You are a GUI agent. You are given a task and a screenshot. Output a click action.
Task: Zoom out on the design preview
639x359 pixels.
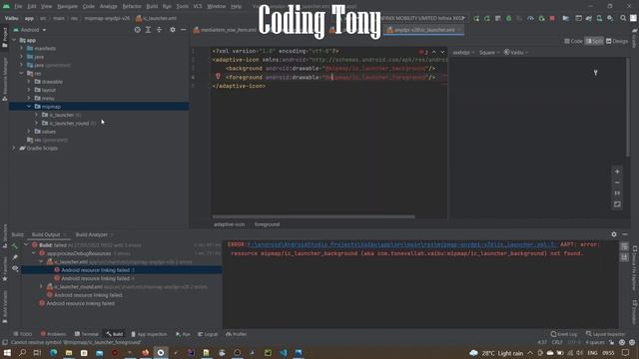click(617, 182)
